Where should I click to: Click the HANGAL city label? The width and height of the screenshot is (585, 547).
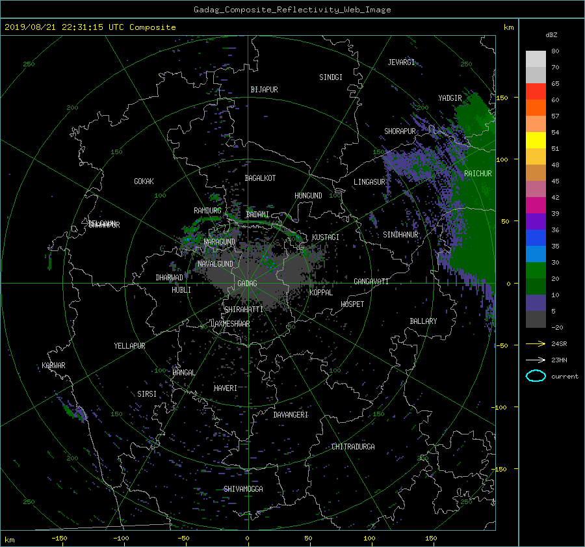[183, 373]
